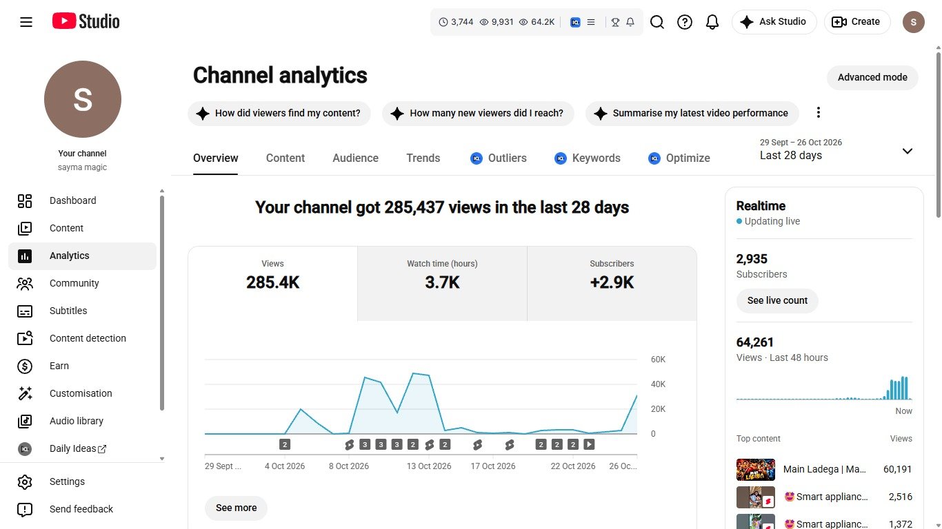Open Subtitles in the left sidebar
The height and width of the screenshot is (529, 942).
[83, 311]
